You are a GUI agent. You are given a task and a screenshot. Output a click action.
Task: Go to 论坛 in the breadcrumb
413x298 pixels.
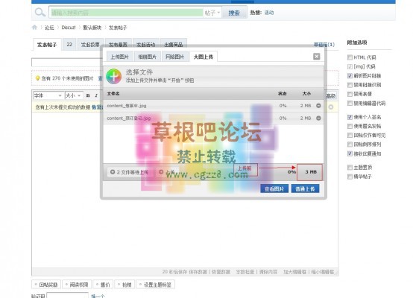49,28
